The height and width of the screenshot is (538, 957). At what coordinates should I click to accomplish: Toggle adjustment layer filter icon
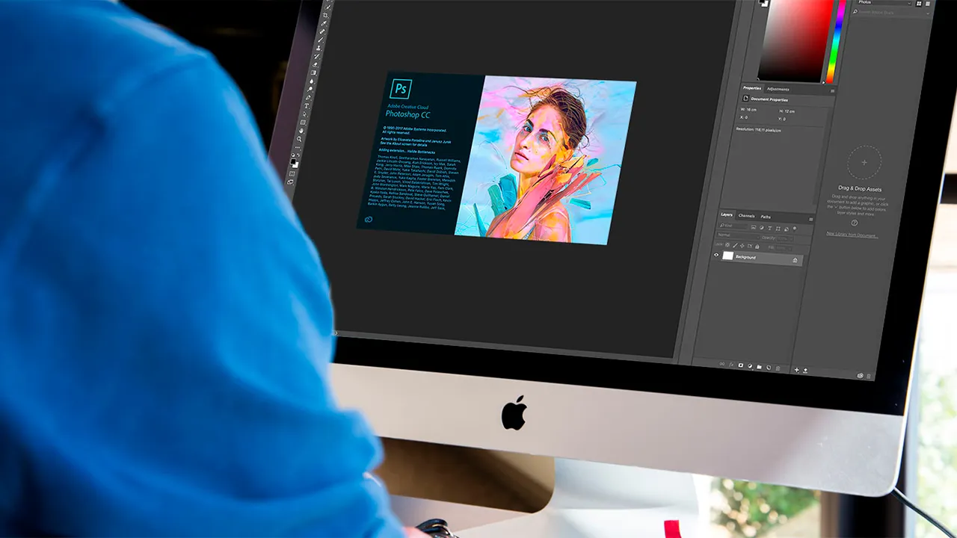[x=762, y=228]
